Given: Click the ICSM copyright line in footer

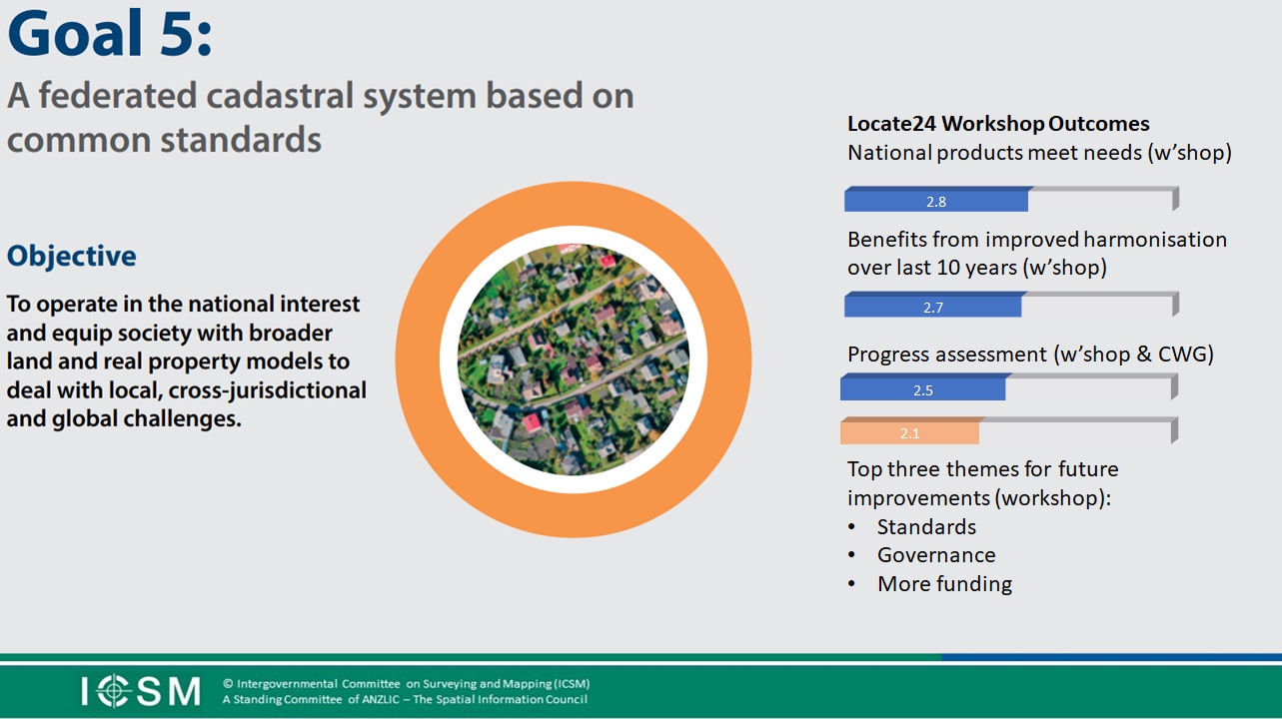Looking at the screenshot, I should pos(406,684).
